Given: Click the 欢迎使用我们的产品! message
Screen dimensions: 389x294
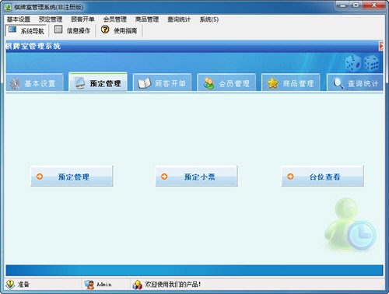Looking at the screenshot, I should click(173, 285).
